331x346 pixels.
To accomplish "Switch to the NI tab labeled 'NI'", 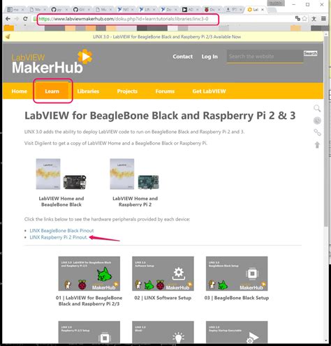I will point(125,10).
